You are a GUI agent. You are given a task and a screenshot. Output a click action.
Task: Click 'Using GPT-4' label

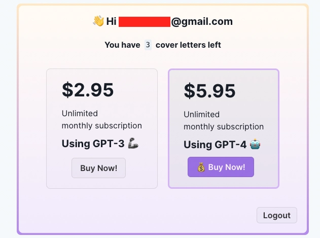215,145
